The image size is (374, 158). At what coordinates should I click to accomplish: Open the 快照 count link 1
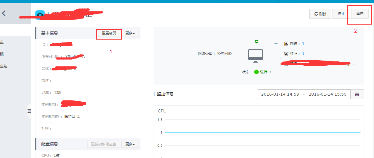(x=303, y=54)
